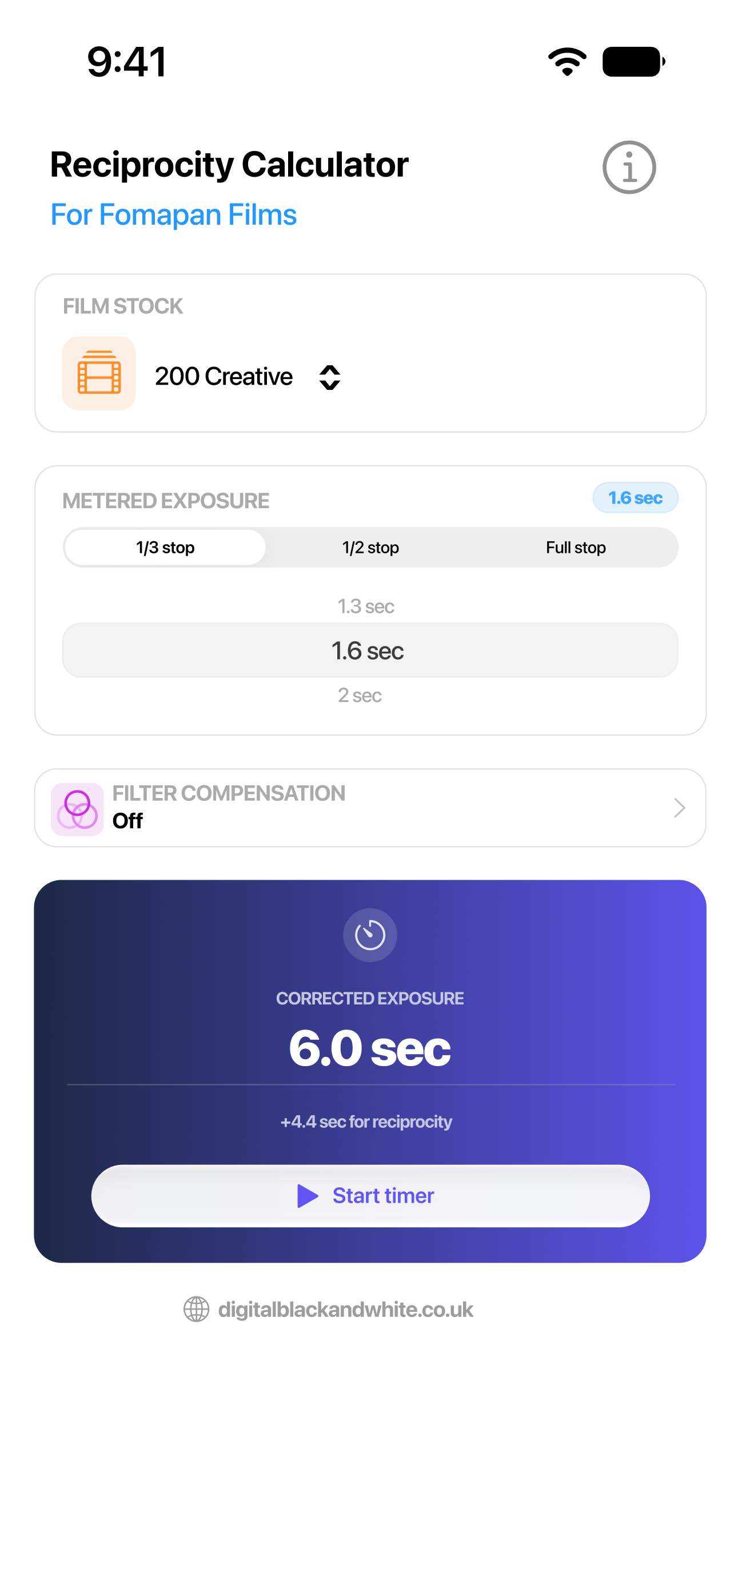734x1588 pixels.
Task: Expand Filter Compensation with the chevron
Action: (679, 808)
